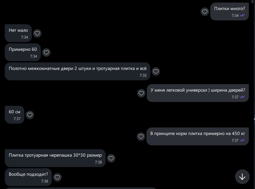This screenshot has height=189, width=255.
Task: Select the "Полотно межкомнатные двери 2 штуки" message
Action: point(78,71)
